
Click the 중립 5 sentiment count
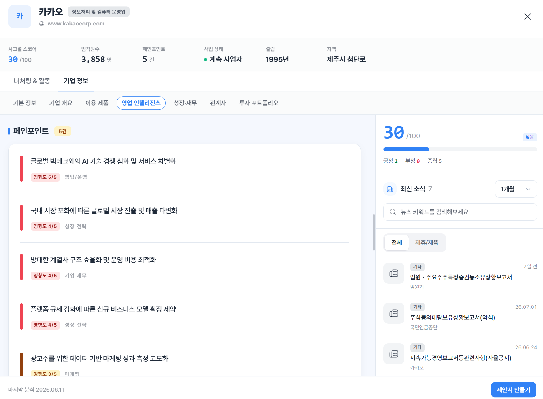(x=434, y=161)
